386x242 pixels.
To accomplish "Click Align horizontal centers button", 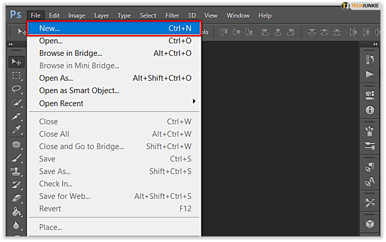I will [x=278, y=32].
